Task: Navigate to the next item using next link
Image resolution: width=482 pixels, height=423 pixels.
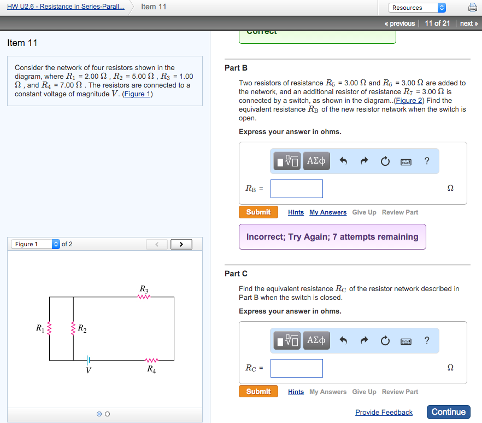Action: [x=468, y=23]
